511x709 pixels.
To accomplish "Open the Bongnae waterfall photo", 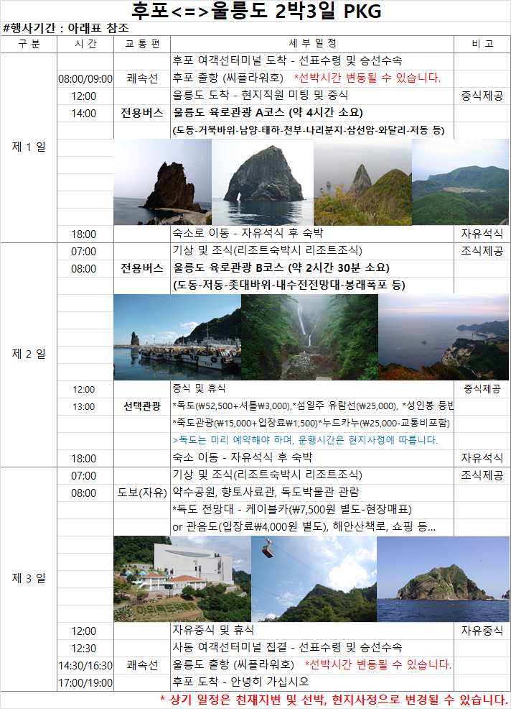I will point(310,337).
